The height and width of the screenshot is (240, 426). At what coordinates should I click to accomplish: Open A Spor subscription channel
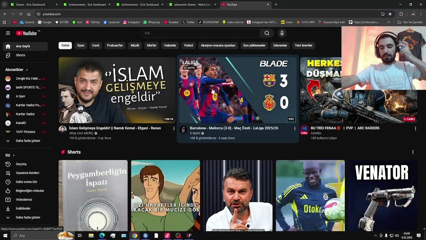25,96
